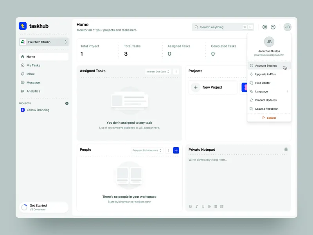Open the Inbox from the sidebar
Image resolution: width=313 pixels, height=235 pixels.
(x=30, y=74)
